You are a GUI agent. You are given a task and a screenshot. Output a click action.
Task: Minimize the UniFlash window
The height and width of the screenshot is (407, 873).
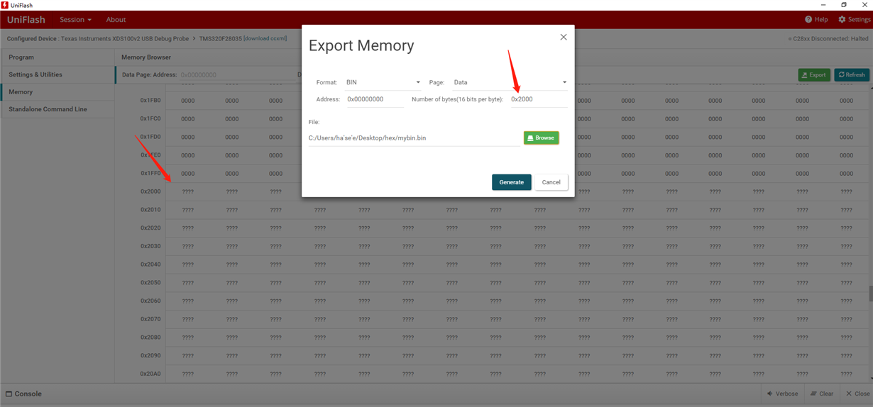[x=823, y=5]
